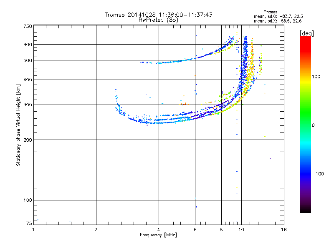Select the 'RwPretec (8p)' subtitle
This screenshot has height=250, width=334.
(159, 20)
